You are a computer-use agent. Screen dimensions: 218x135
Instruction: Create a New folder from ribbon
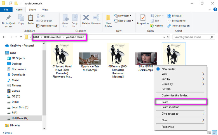click(x=108, y=21)
